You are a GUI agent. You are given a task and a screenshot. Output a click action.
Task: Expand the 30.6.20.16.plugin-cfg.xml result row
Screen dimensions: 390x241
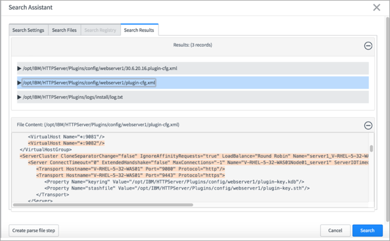tap(19, 68)
